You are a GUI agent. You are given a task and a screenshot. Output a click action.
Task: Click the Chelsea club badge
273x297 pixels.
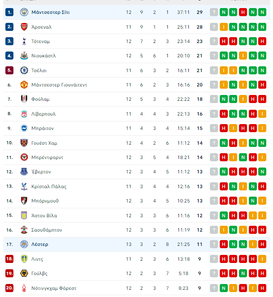pos(24,70)
